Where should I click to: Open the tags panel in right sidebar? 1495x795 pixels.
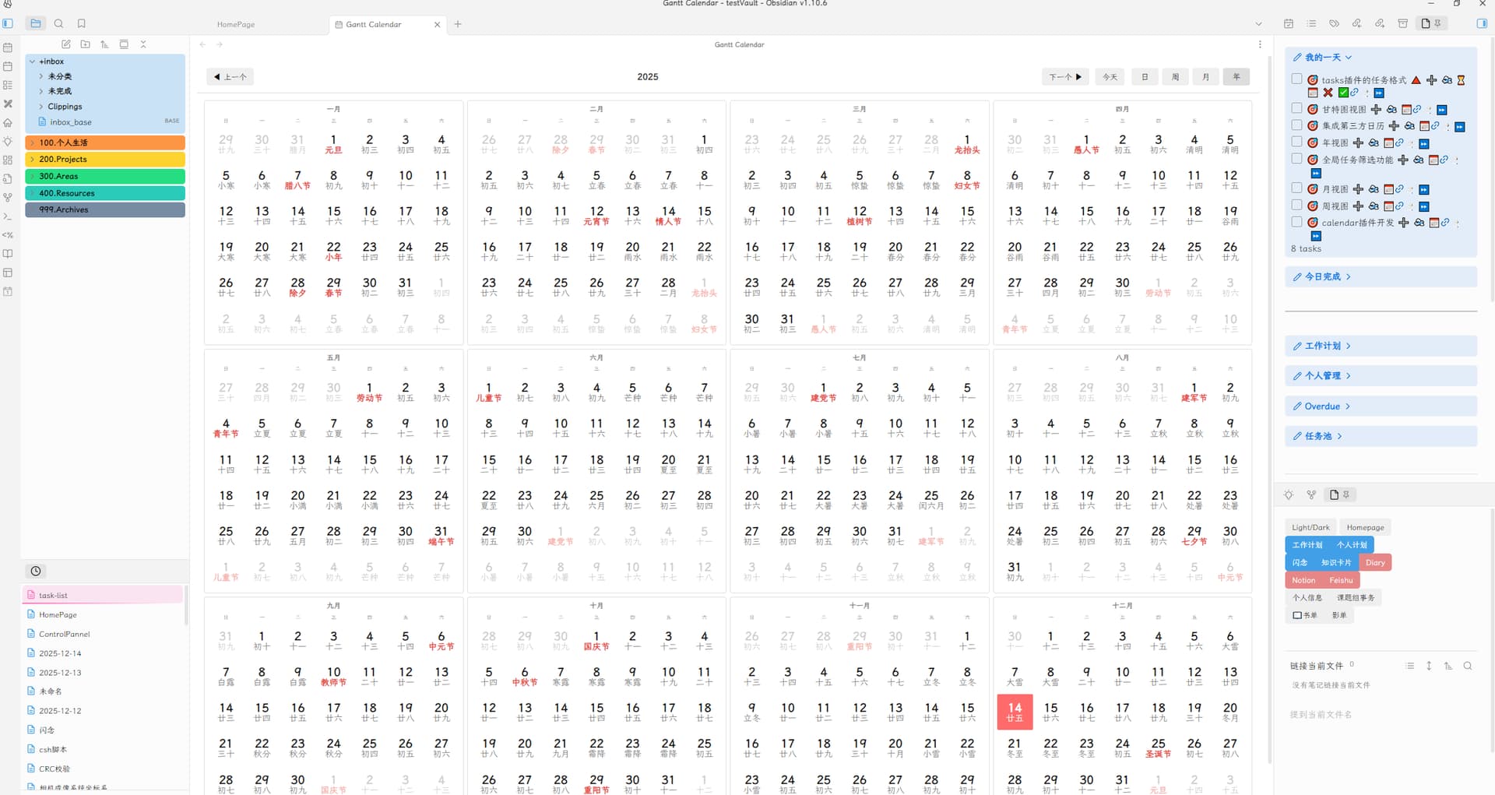point(1334,24)
